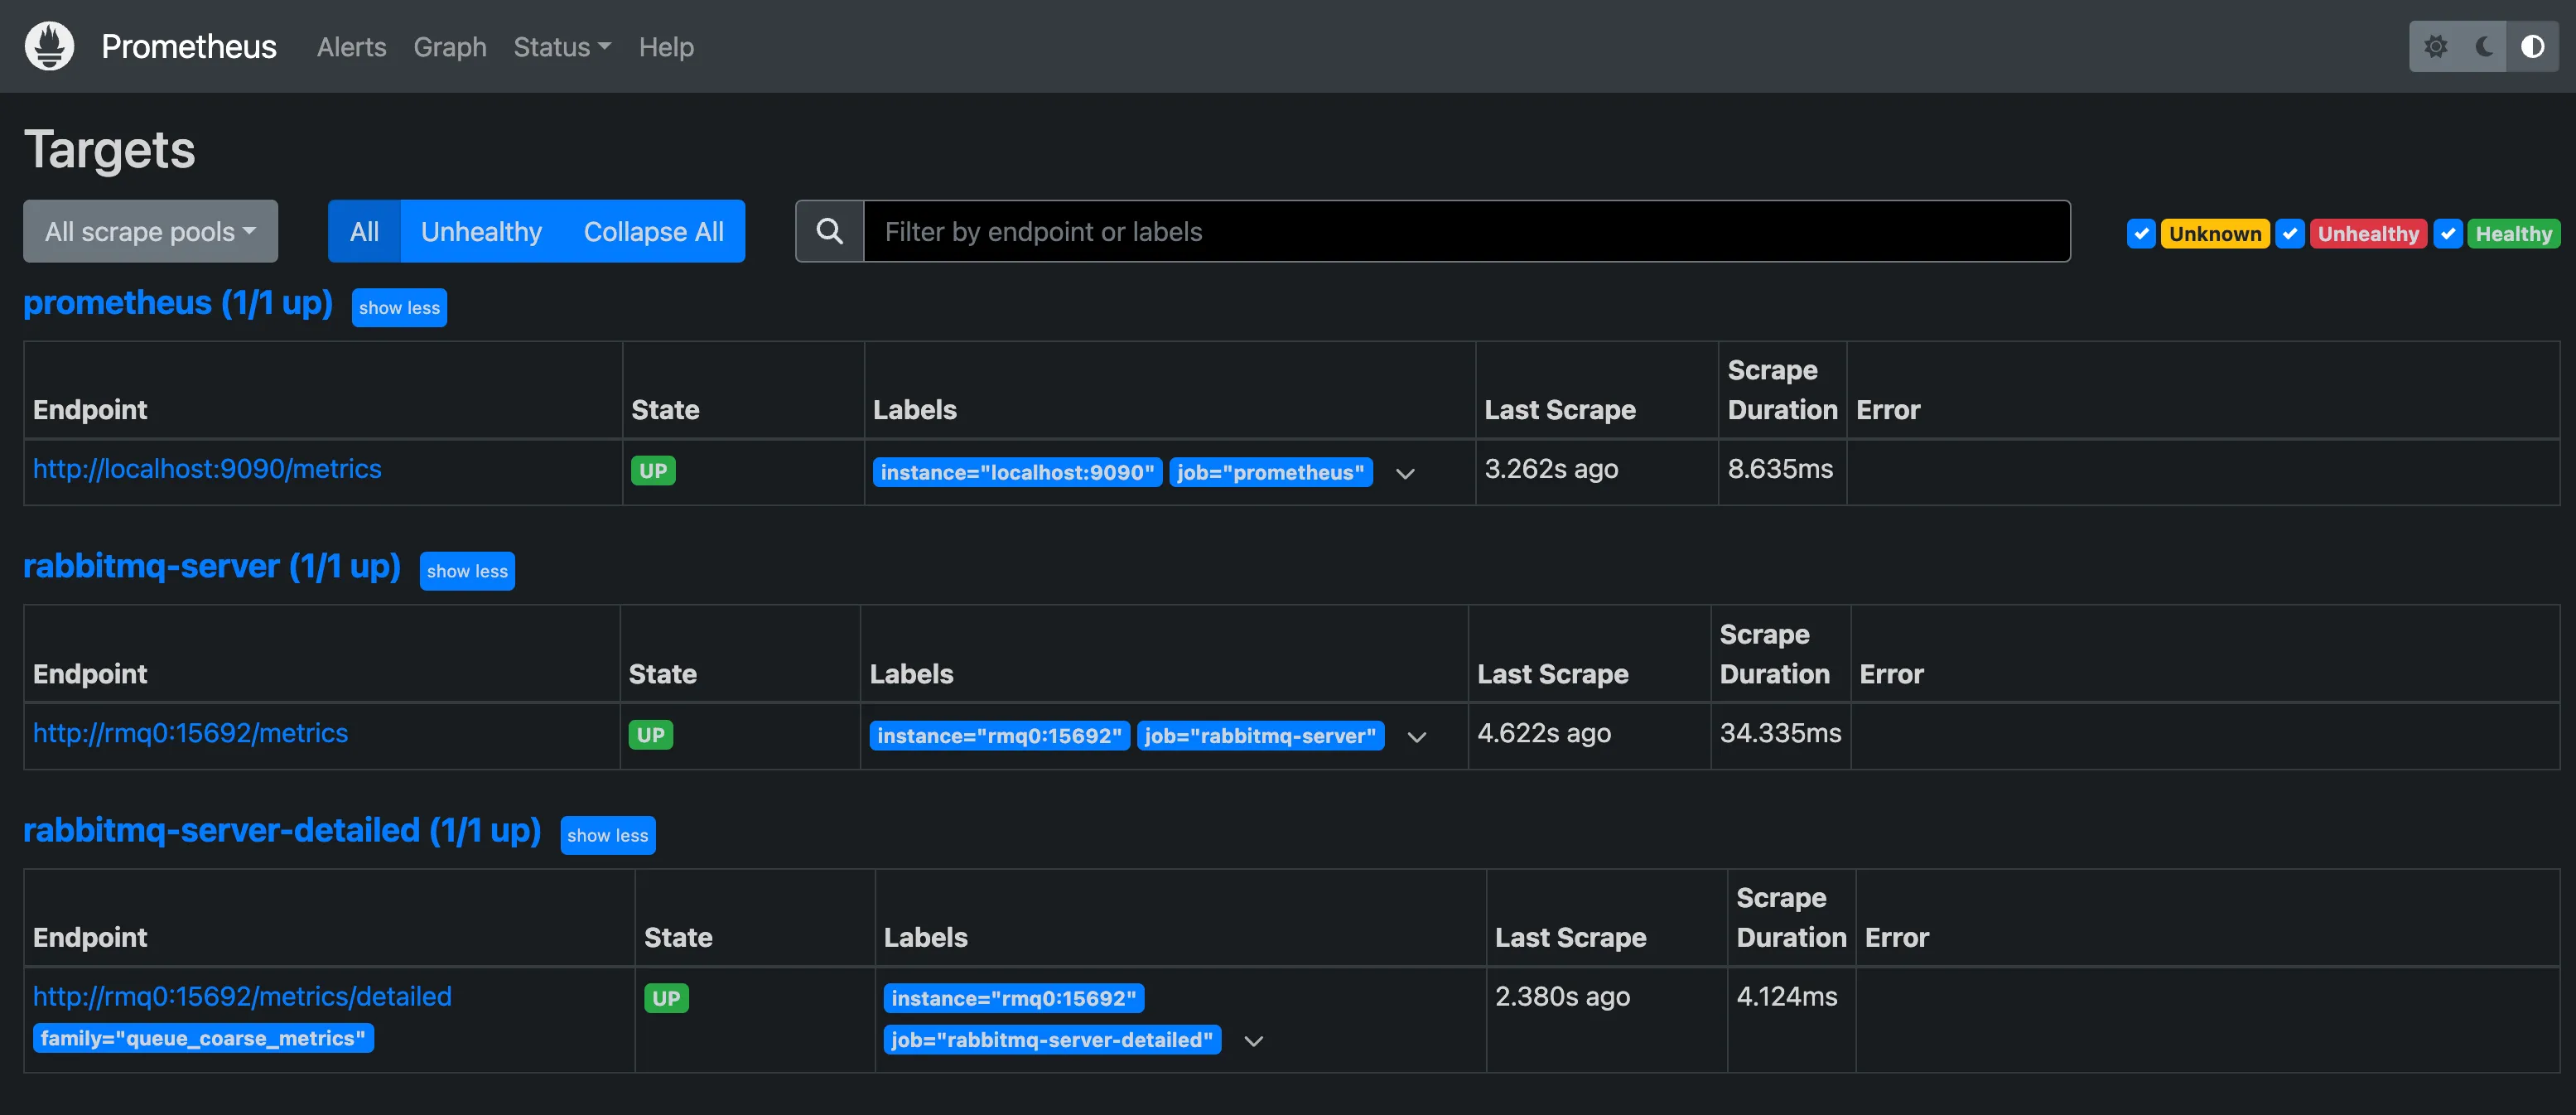Click the rabbitmq-server-detailed (1/1 up) heading

coord(282,830)
